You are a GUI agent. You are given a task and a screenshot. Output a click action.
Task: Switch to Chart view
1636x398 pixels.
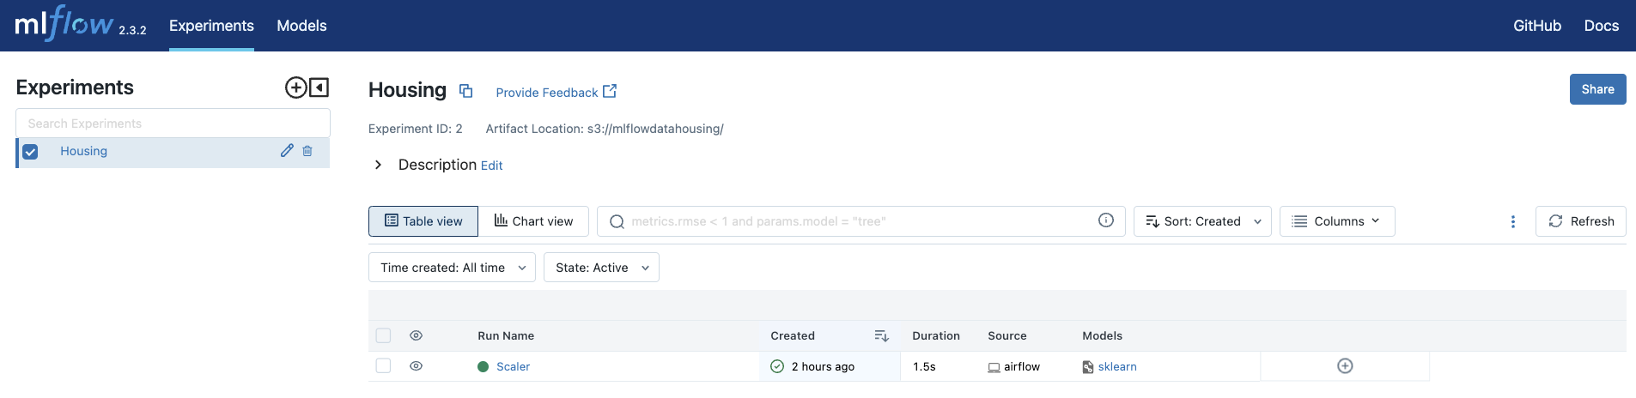click(533, 221)
